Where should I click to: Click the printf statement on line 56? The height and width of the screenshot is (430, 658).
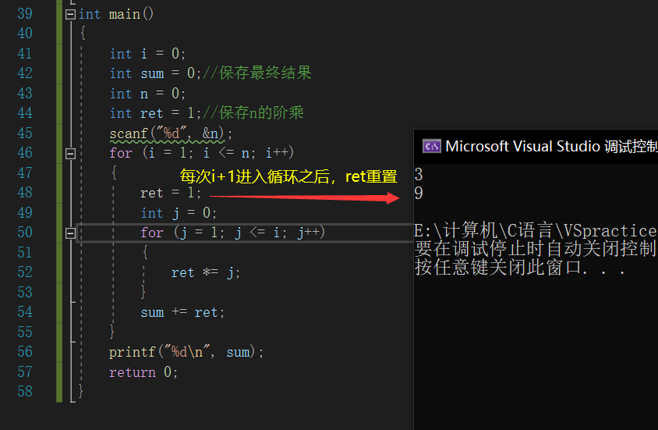tap(186, 352)
